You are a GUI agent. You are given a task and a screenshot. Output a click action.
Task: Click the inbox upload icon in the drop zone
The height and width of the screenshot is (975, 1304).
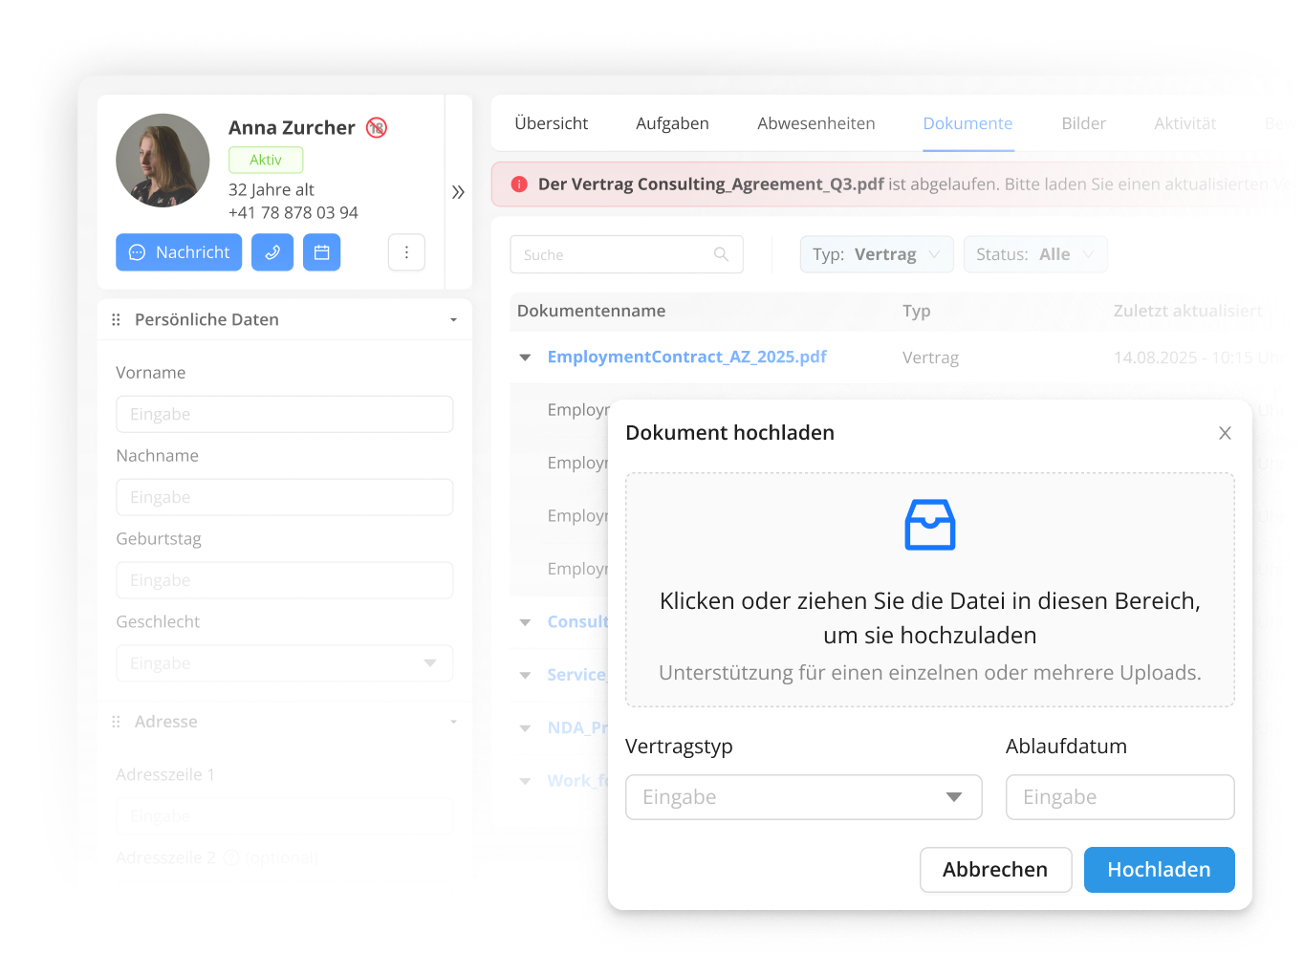(x=929, y=525)
